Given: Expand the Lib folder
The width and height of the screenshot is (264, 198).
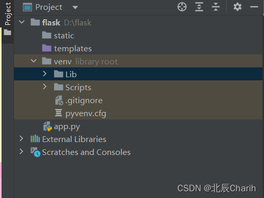Looking at the screenshot, I should (45, 74).
